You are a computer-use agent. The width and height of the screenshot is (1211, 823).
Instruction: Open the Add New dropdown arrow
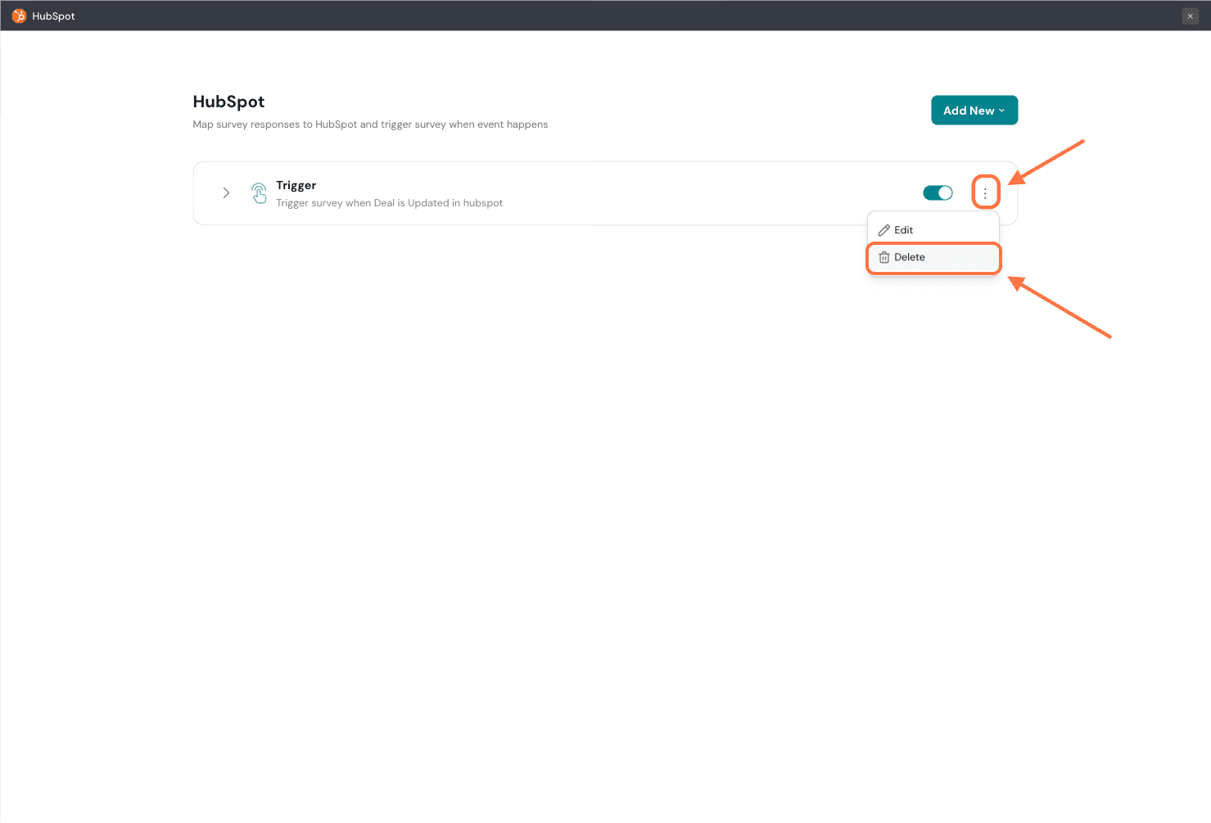[x=1001, y=111]
